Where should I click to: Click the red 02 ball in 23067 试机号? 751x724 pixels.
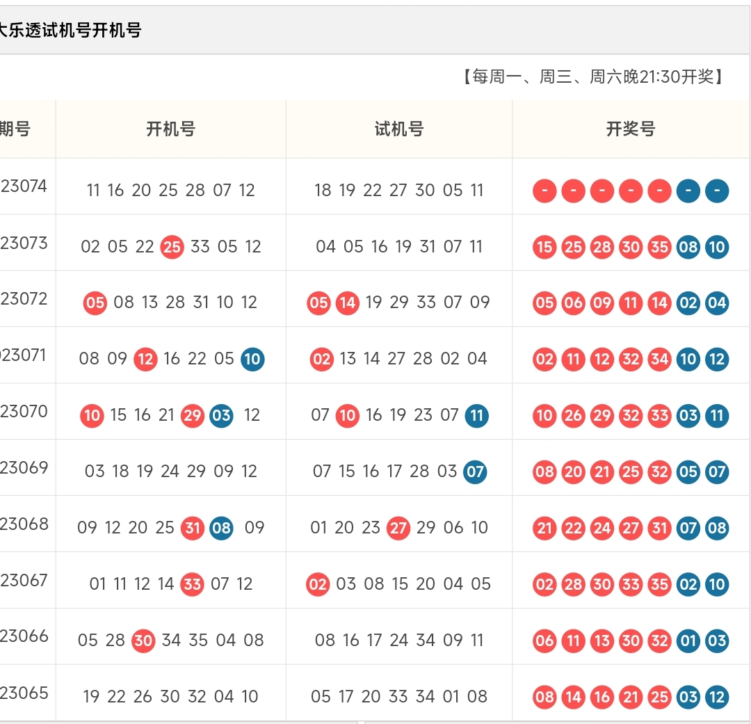(318, 585)
